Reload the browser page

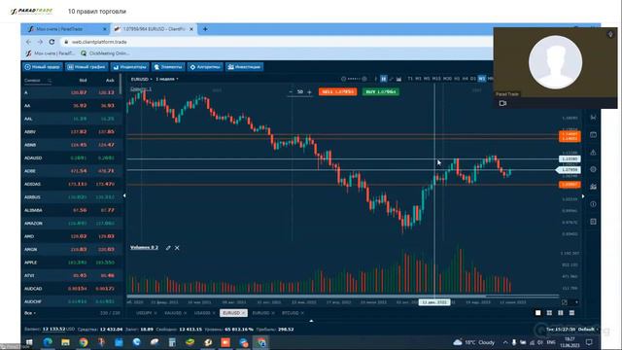click(x=52, y=42)
